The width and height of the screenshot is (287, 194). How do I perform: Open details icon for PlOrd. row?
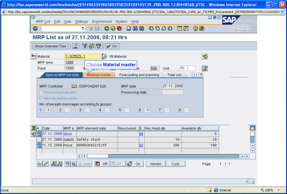point(39,145)
